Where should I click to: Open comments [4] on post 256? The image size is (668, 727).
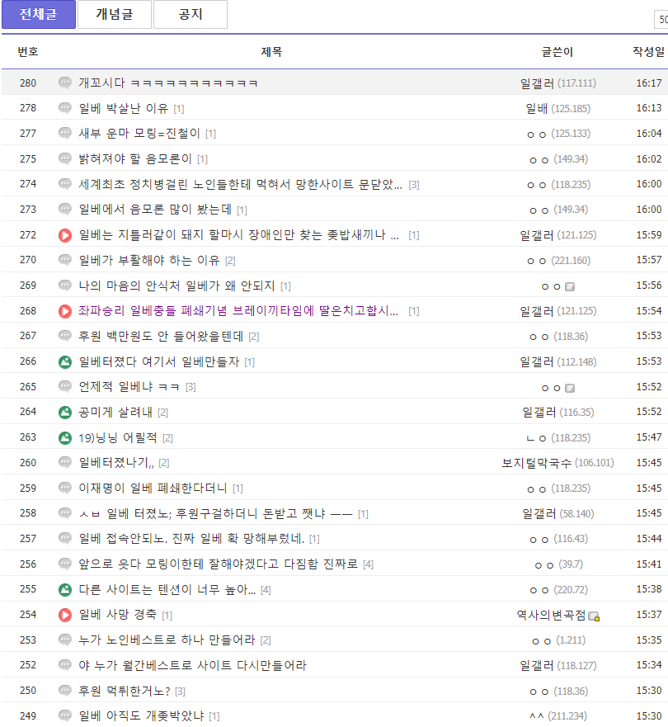click(x=369, y=564)
